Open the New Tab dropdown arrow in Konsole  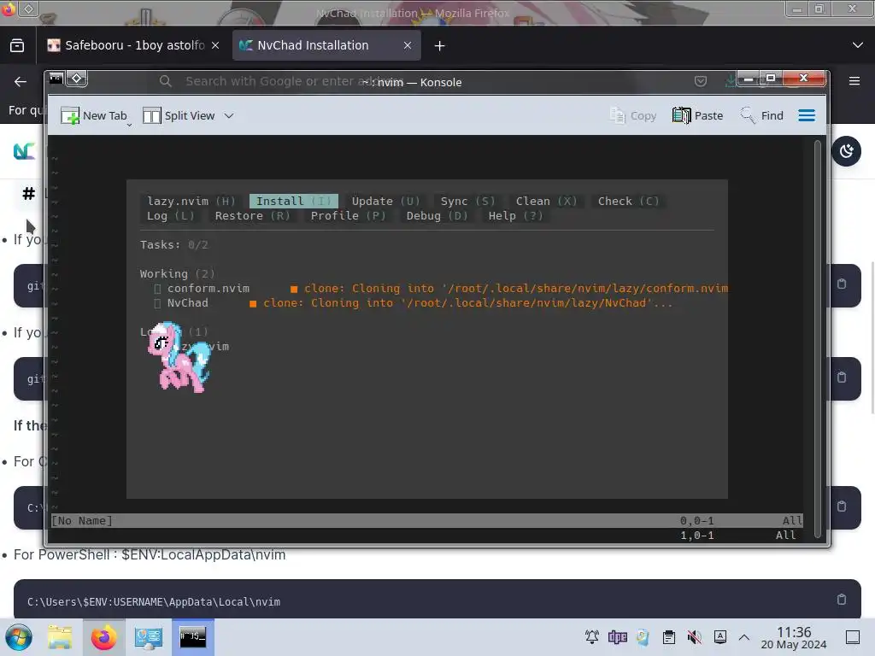(129, 126)
